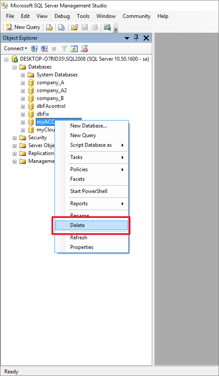Open the Community menu
Viewport: 219px width, 376px height.
click(137, 16)
